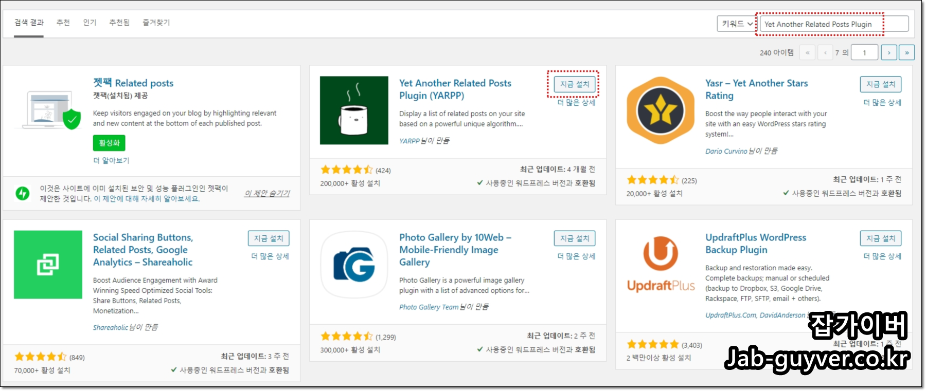Open the 젯팩 Related posts title link

pyautogui.click(x=133, y=83)
